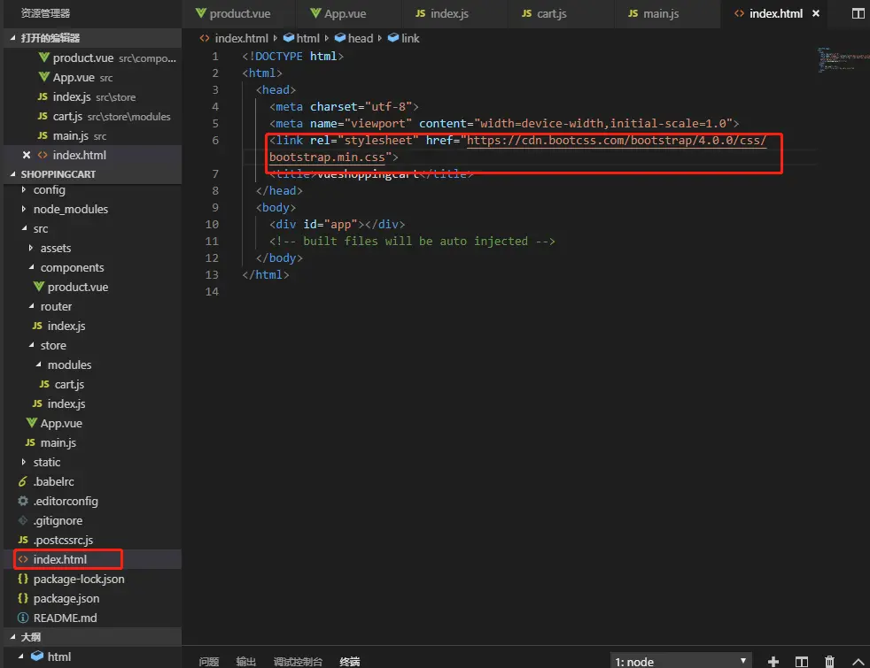Open the 问题 problems panel tab
This screenshot has width=870, height=668.
click(x=208, y=661)
